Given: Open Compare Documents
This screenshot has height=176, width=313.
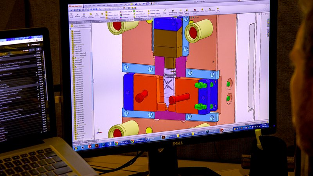Looking at the screenshot, I should coord(155,16).
